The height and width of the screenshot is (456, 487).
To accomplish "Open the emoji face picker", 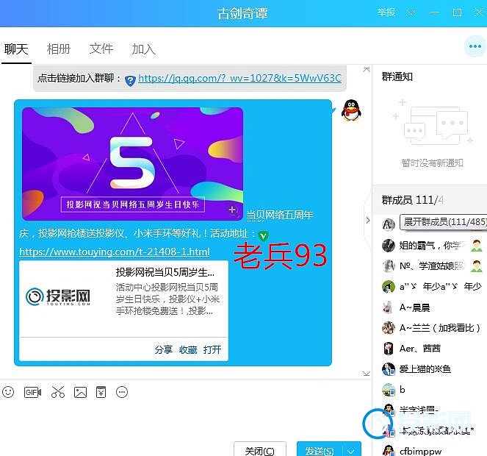I will 8,392.
